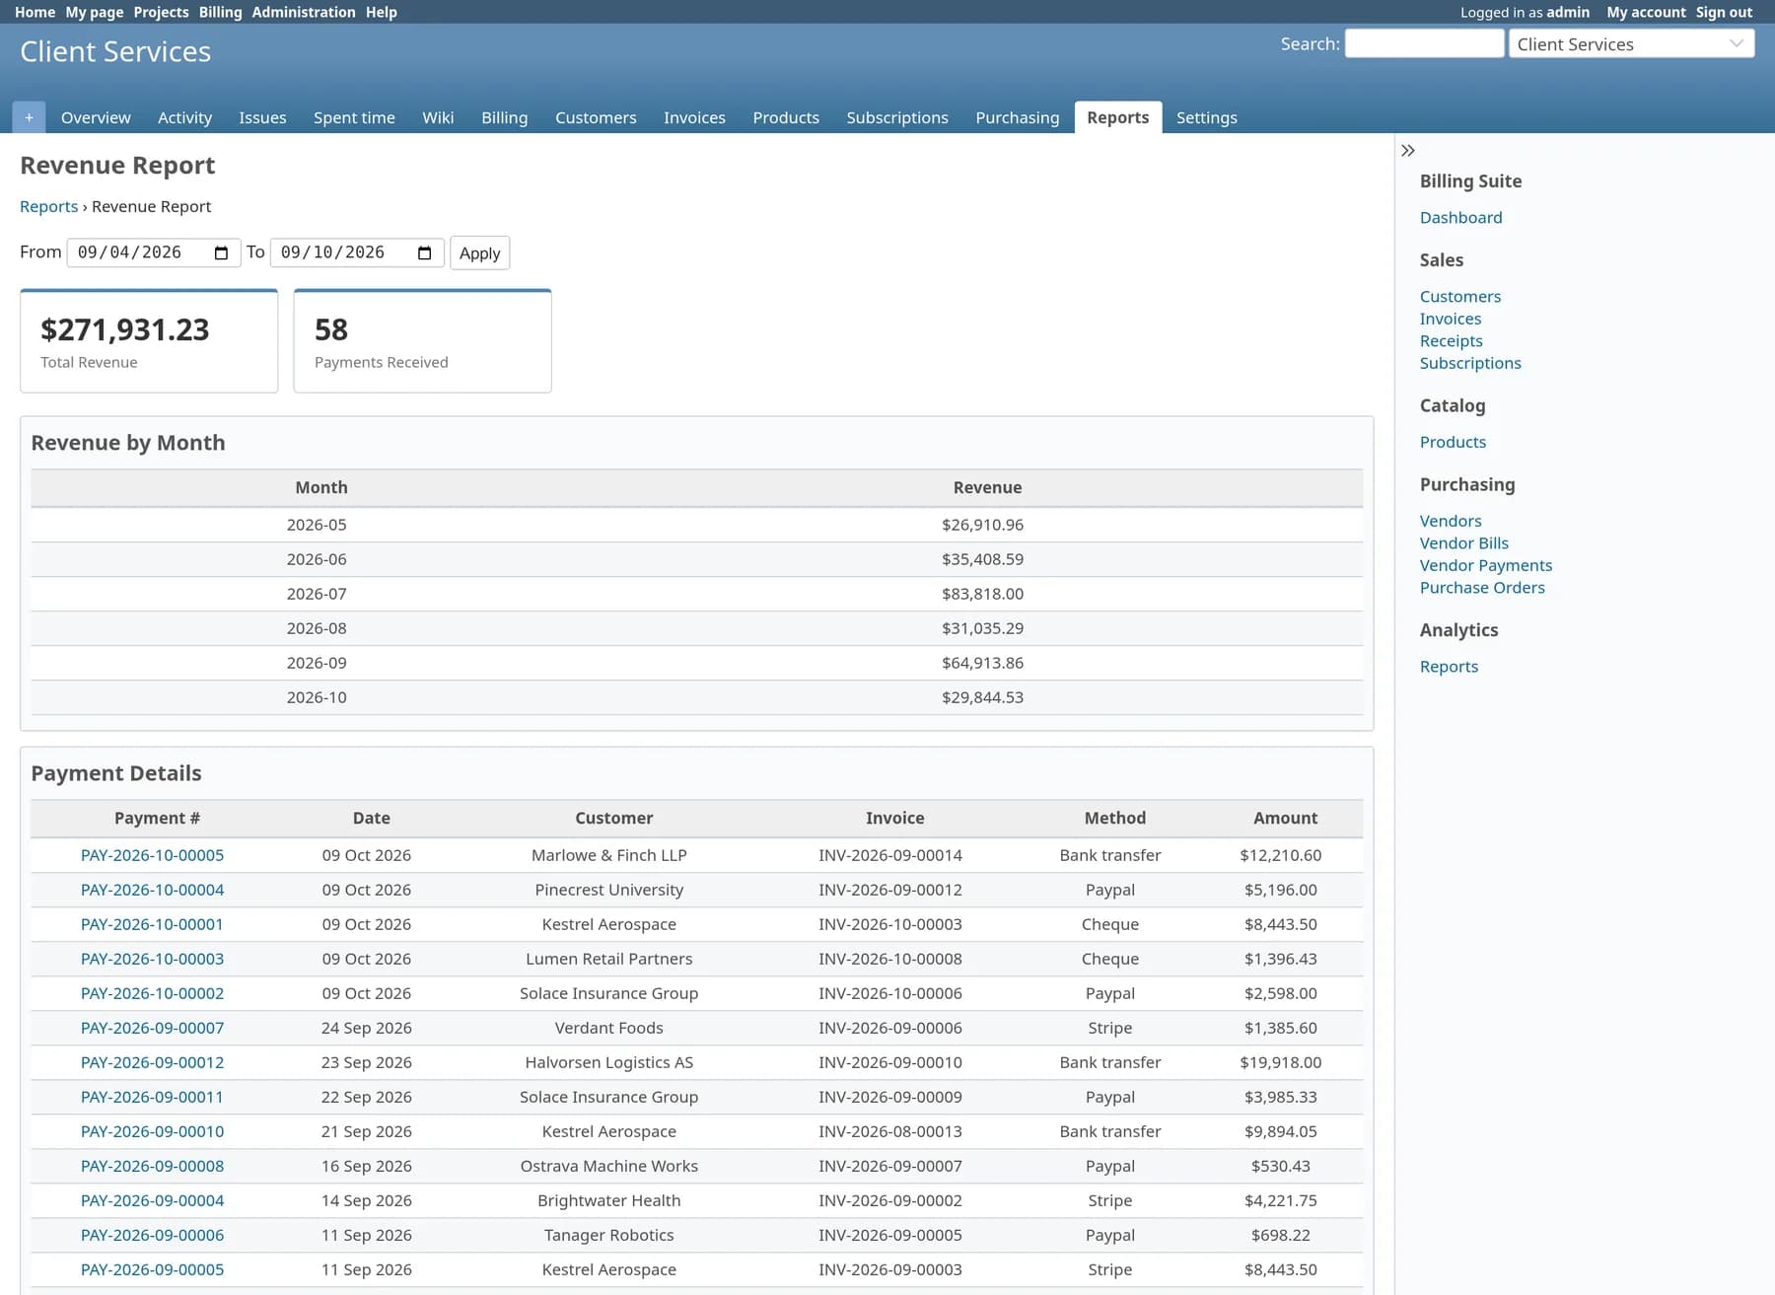Open the To date calendar picker icon
This screenshot has height=1295, width=1775.
(425, 253)
